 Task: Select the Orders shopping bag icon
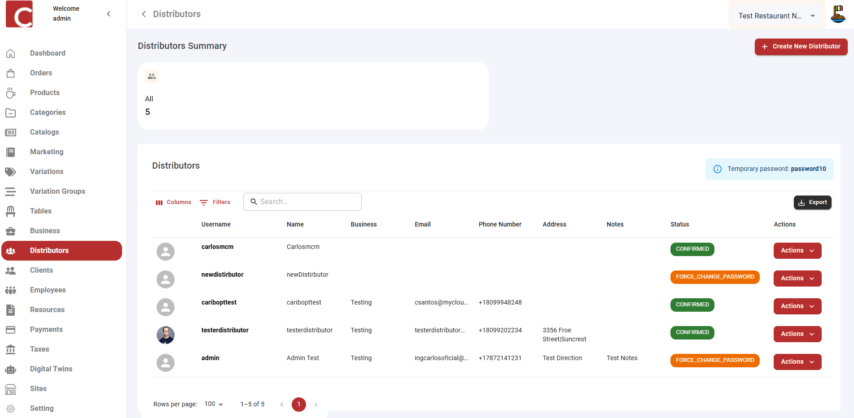click(11, 73)
